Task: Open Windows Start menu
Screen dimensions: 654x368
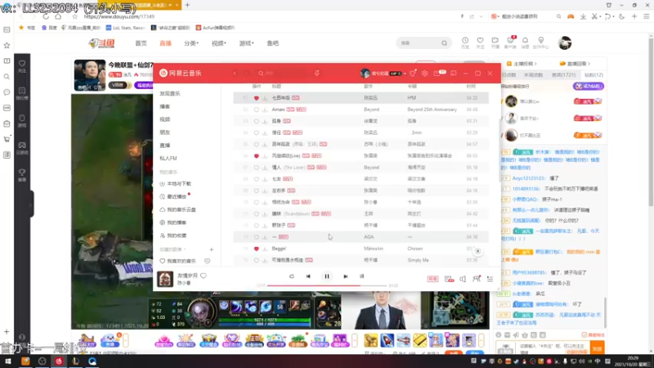Action: (7, 361)
